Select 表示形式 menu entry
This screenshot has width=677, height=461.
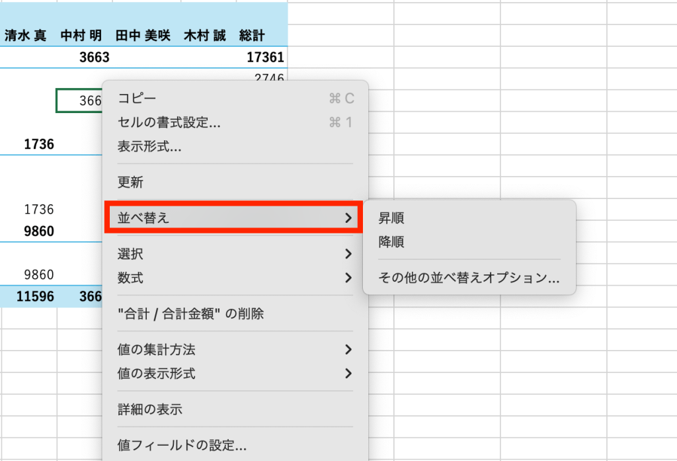149,146
